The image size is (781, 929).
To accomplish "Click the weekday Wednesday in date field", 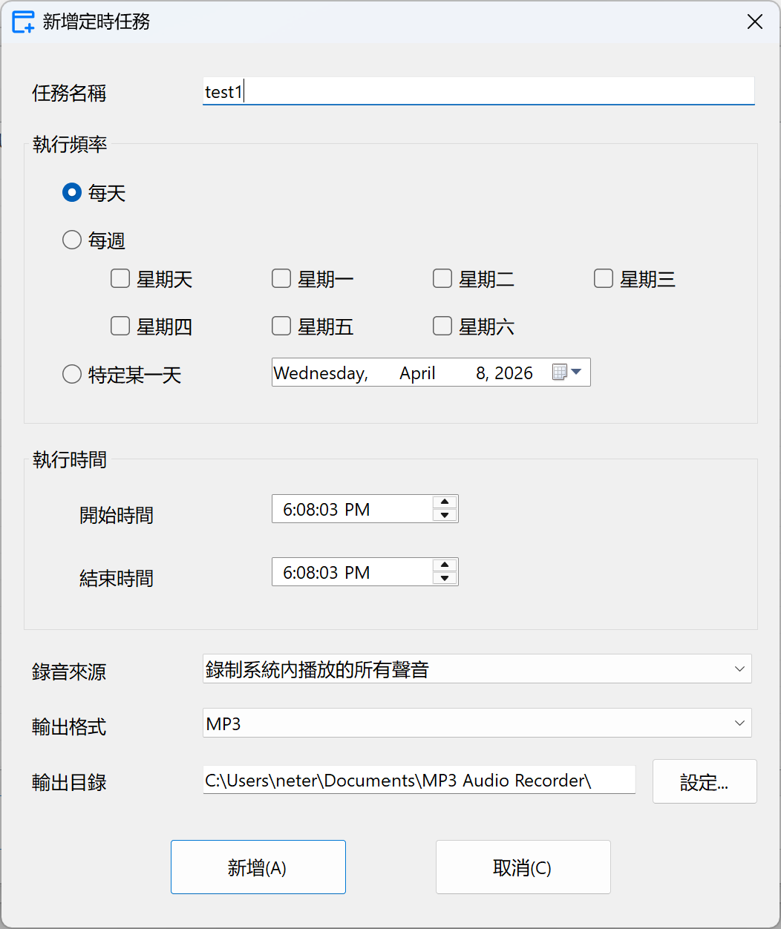I will click(321, 373).
